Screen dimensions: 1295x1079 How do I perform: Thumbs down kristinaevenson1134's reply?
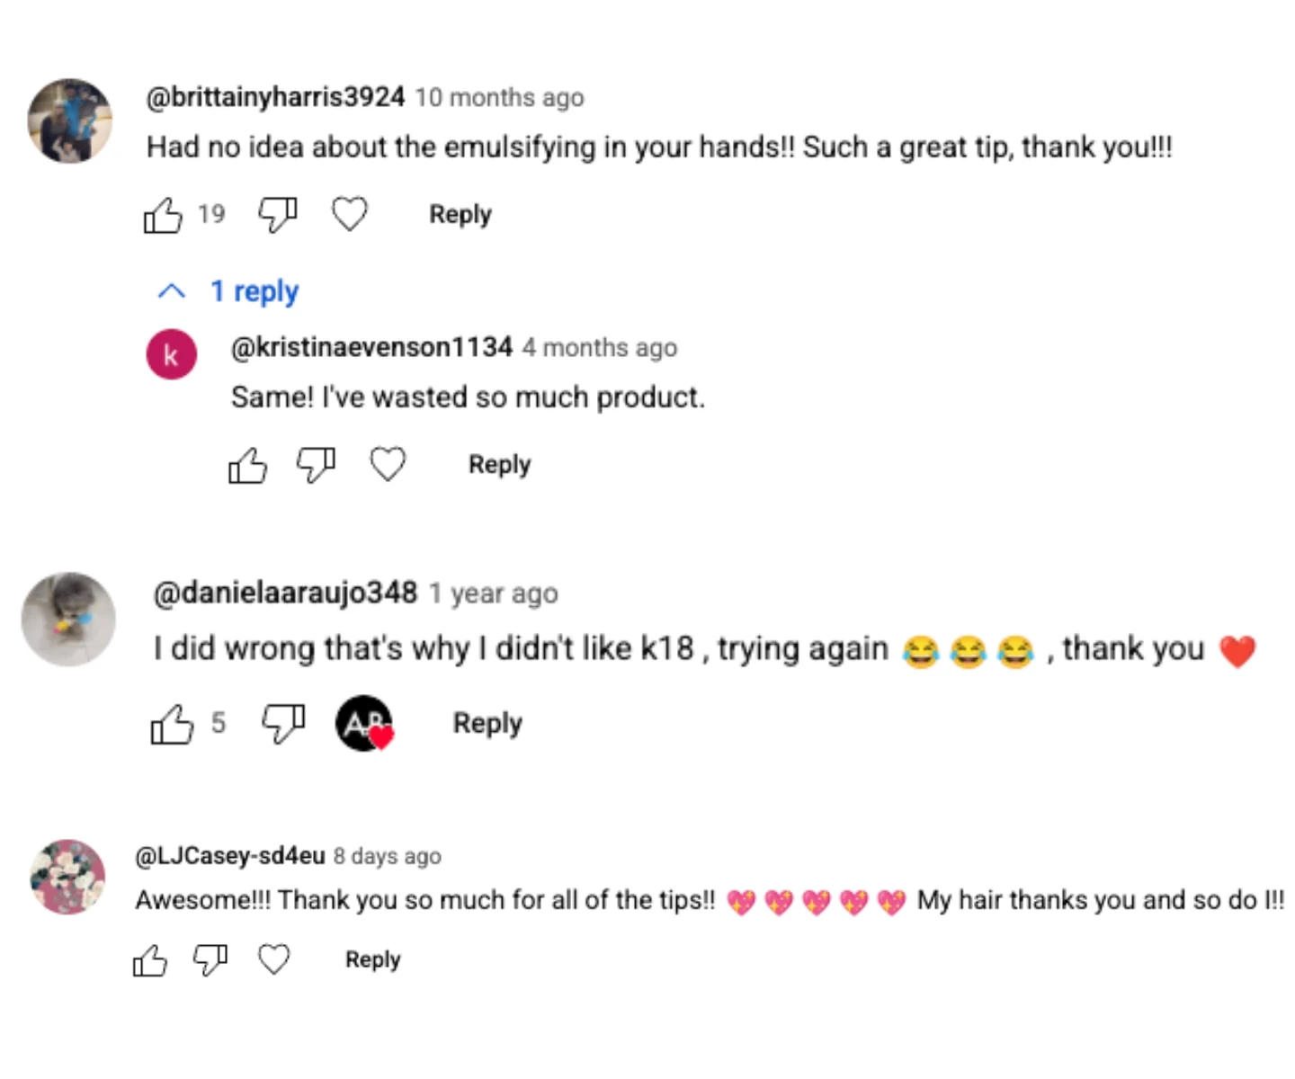[317, 465]
